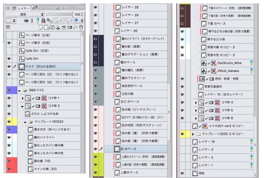Toggle visibility of the 用紙 paper layer
The height and width of the screenshot is (178, 266).
pos(182,173)
